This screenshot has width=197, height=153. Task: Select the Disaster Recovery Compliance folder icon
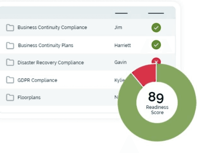click(10, 62)
